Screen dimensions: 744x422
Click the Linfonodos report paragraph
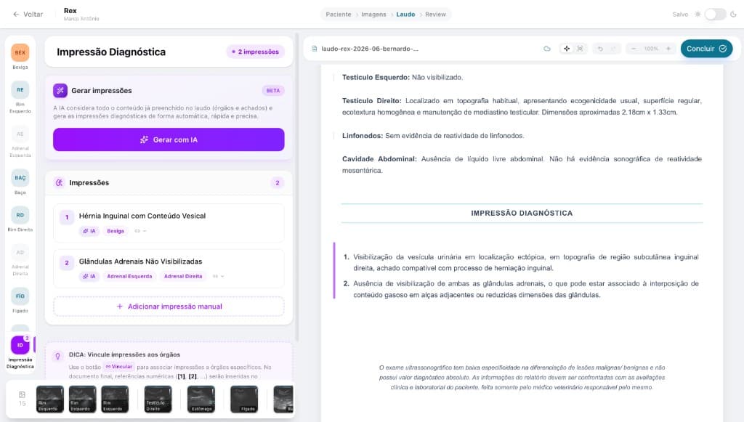[x=433, y=136]
